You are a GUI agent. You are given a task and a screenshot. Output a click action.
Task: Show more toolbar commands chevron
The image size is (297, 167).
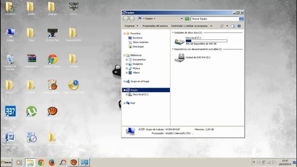[x=211, y=26]
